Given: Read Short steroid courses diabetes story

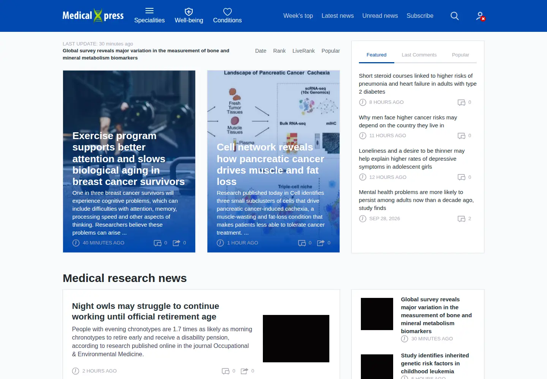Looking at the screenshot, I should [417, 84].
